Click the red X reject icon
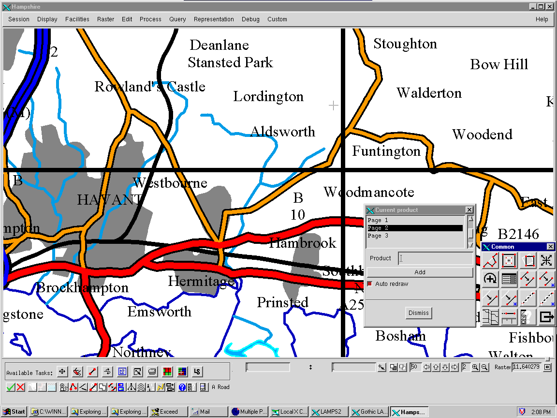 point(19,387)
